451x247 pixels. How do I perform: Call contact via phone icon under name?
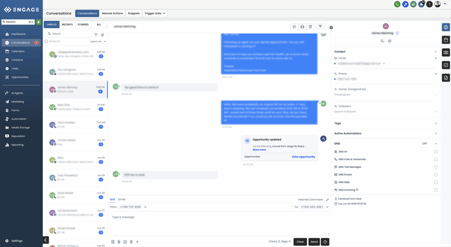pos(382,41)
